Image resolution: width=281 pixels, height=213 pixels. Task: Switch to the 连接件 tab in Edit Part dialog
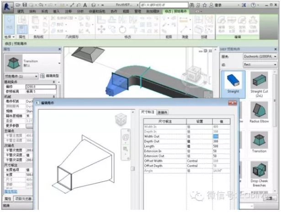pos(162,112)
